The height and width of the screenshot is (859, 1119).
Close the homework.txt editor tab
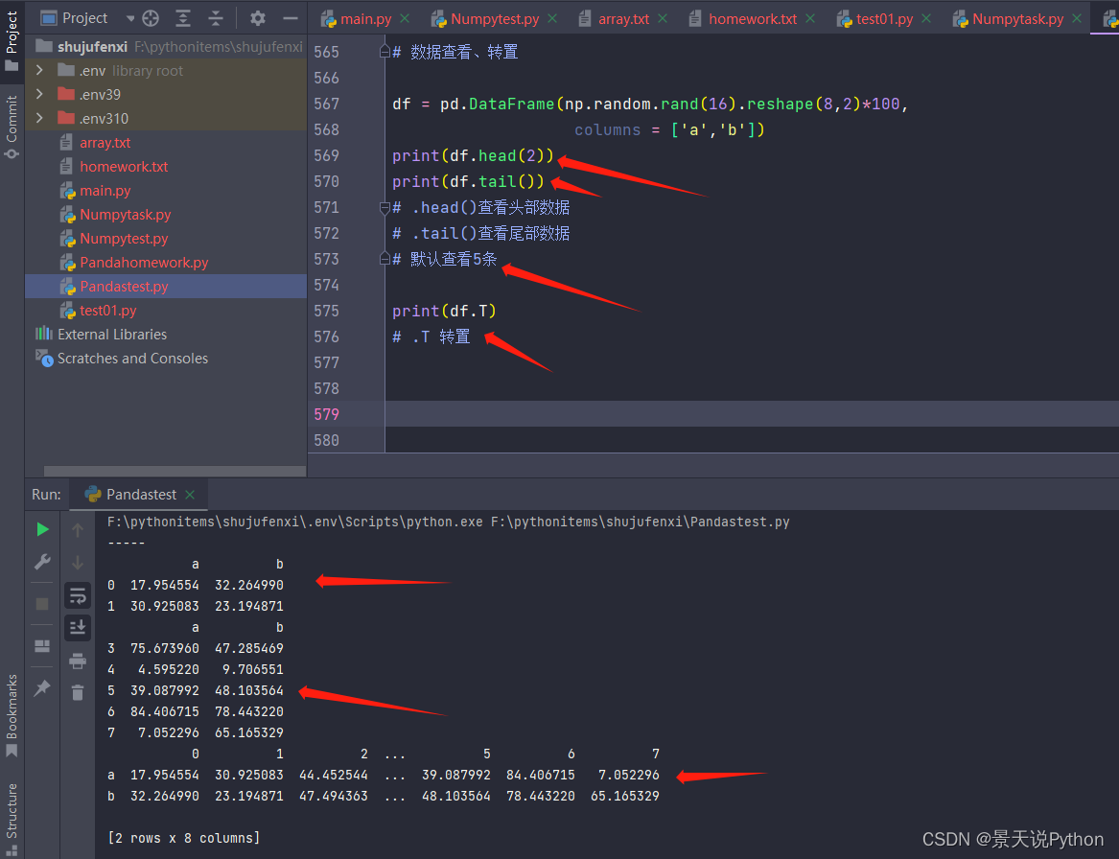click(x=810, y=18)
